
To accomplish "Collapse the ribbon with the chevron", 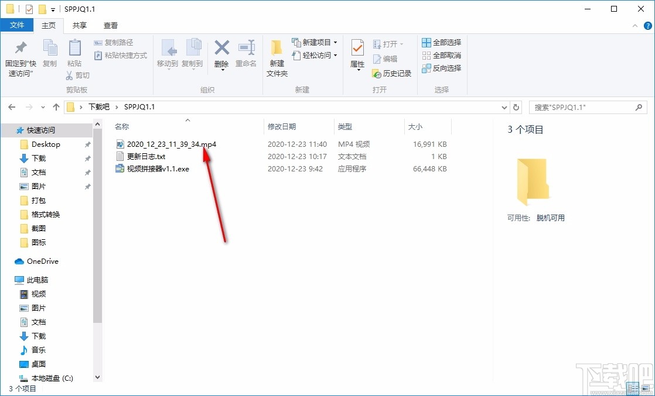I will click(x=634, y=25).
